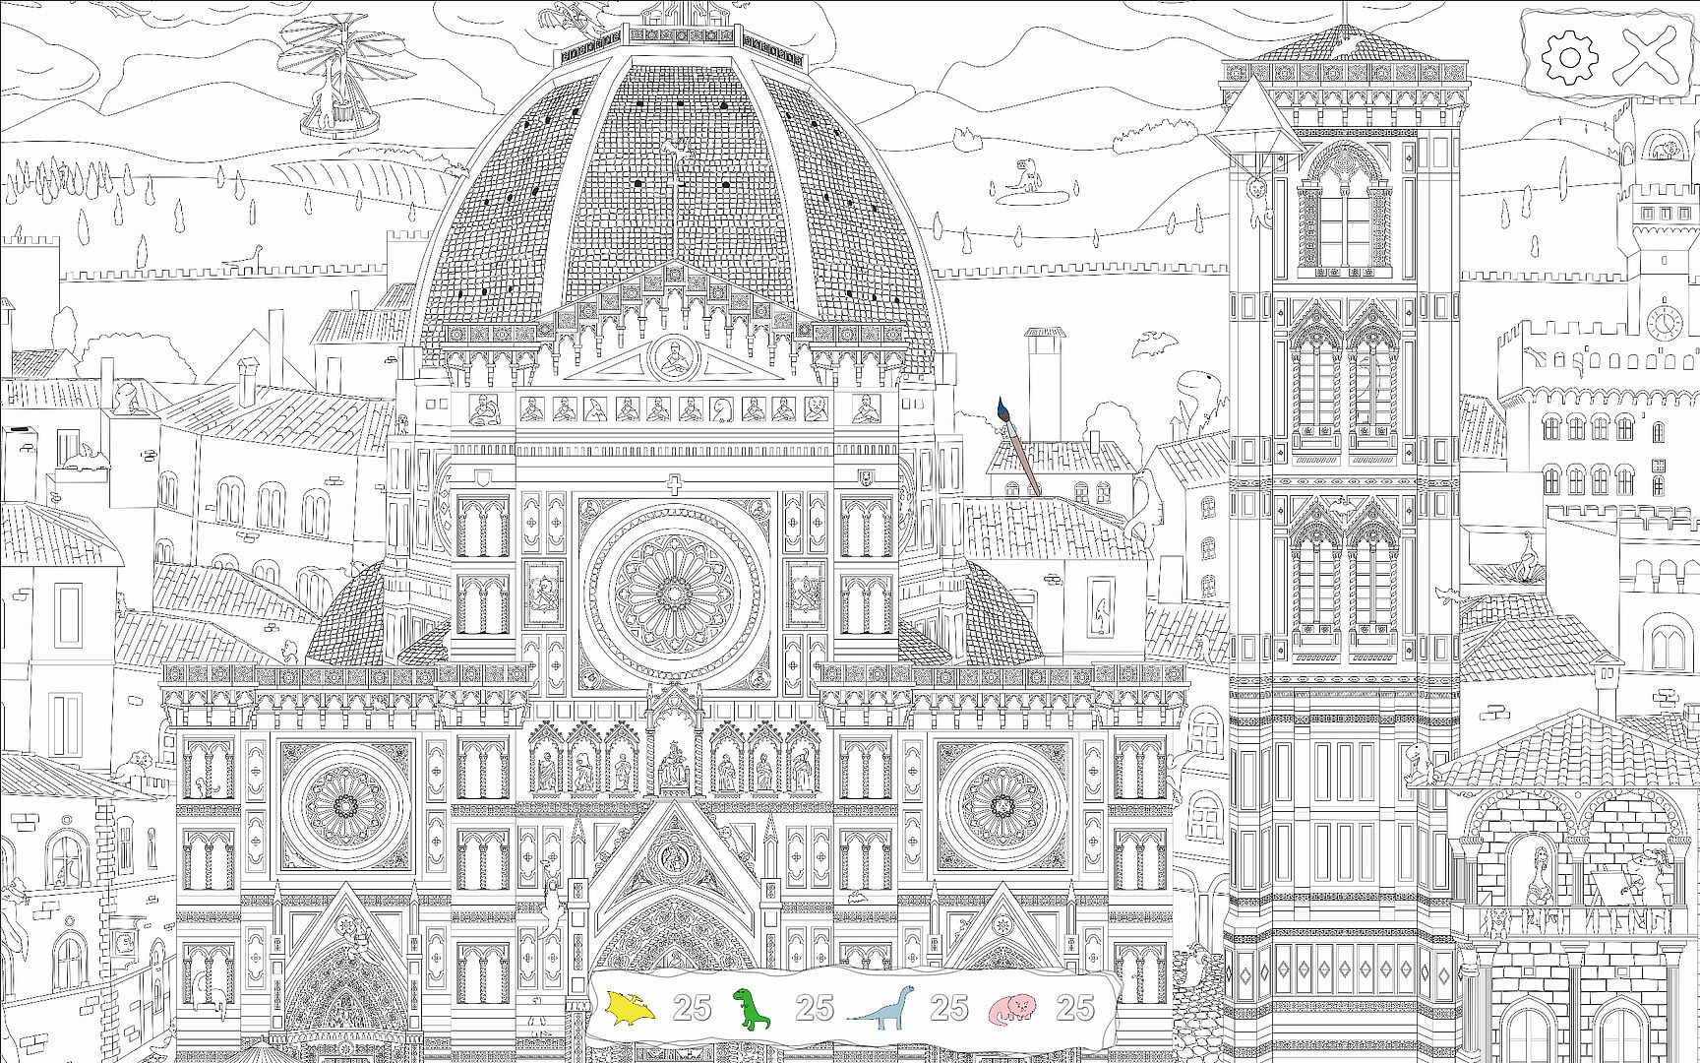Click the 25 count beside the yellow pterodactyl
1700x1063 pixels.
692,1008
